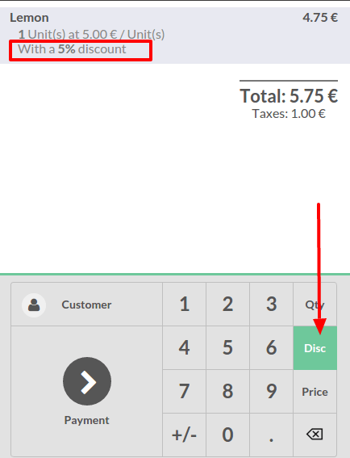This screenshot has width=350, height=458.
Task: Click the customer person icon
Action: [x=34, y=305]
